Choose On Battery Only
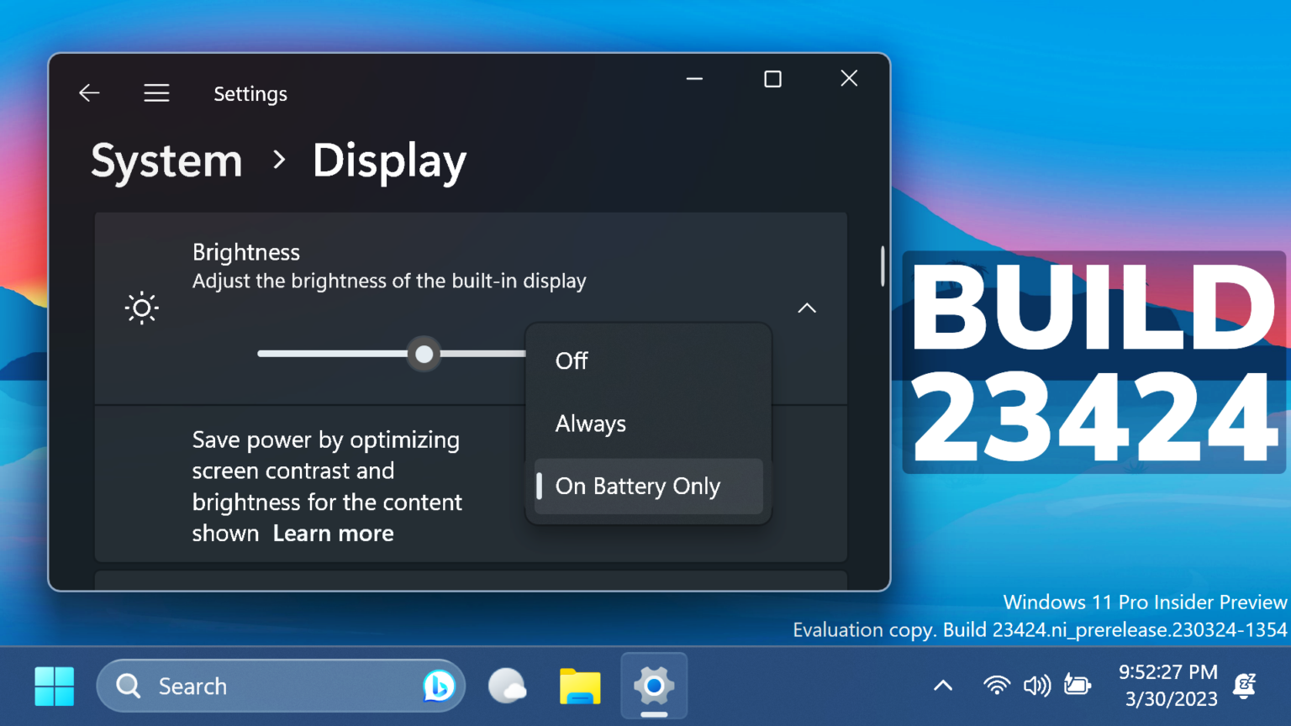Viewport: 1291px width, 726px height. (x=637, y=486)
